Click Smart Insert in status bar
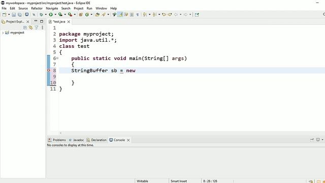 pyautogui.click(x=179, y=181)
